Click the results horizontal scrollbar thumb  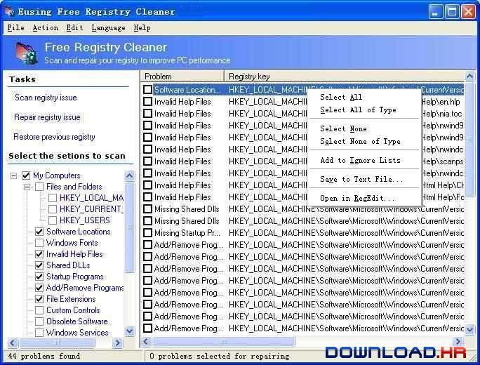[x=223, y=341]
